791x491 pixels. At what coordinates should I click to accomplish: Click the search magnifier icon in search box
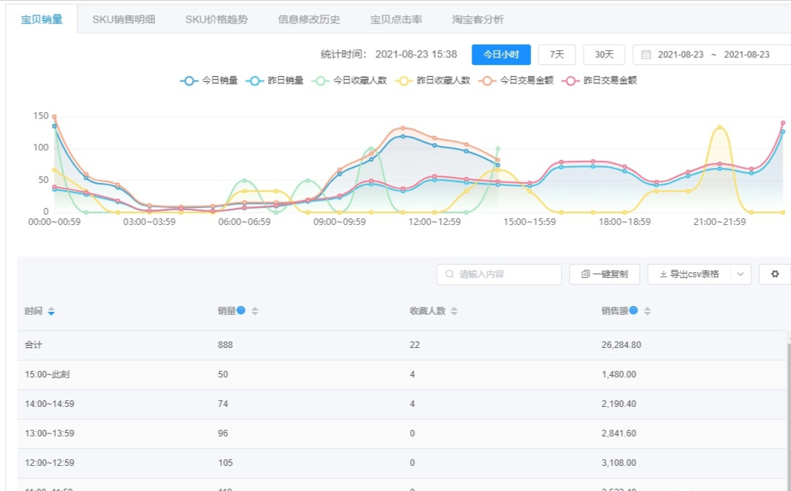click(449, 274)
